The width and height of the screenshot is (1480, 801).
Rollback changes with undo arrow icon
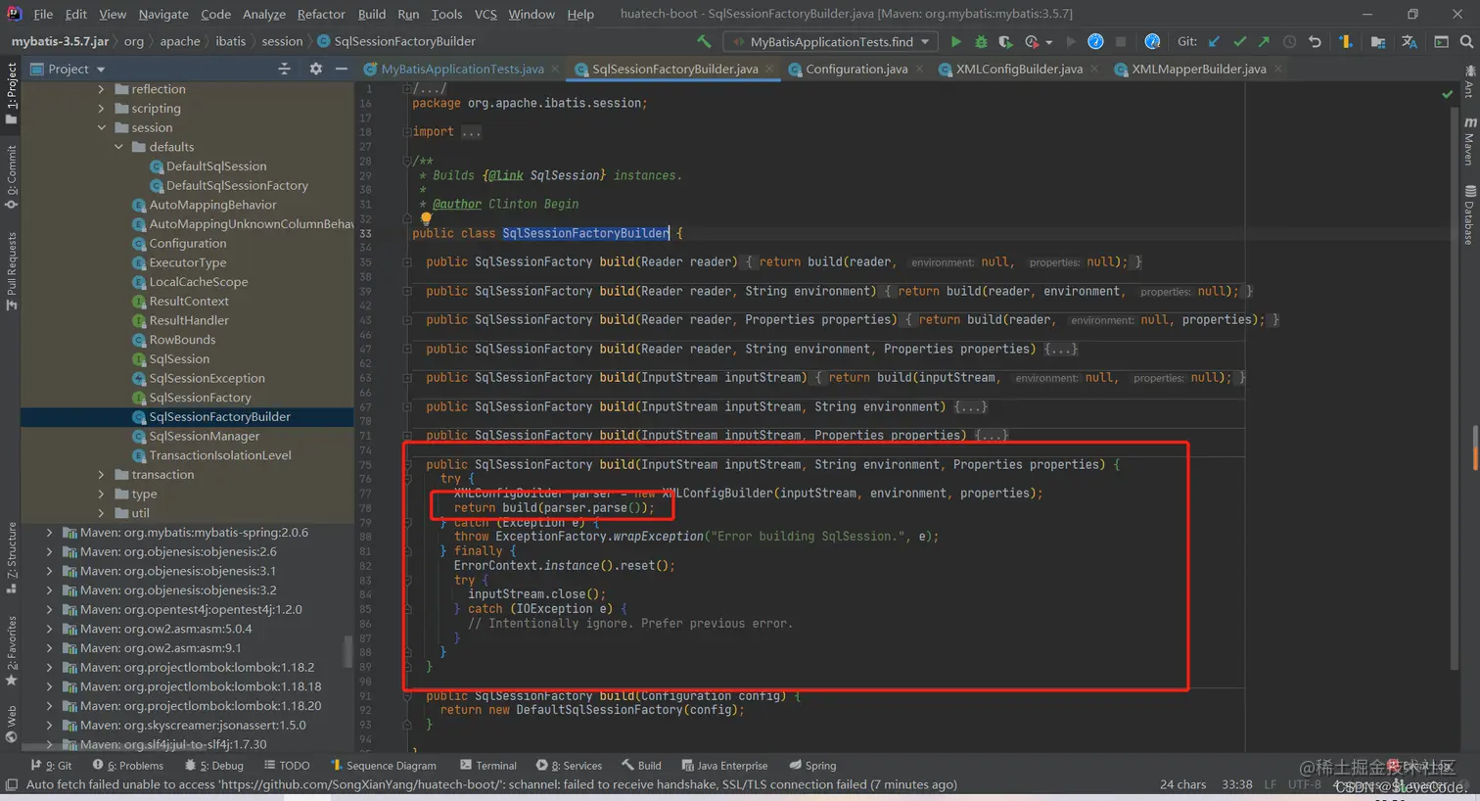click(x=1315, y=42)
